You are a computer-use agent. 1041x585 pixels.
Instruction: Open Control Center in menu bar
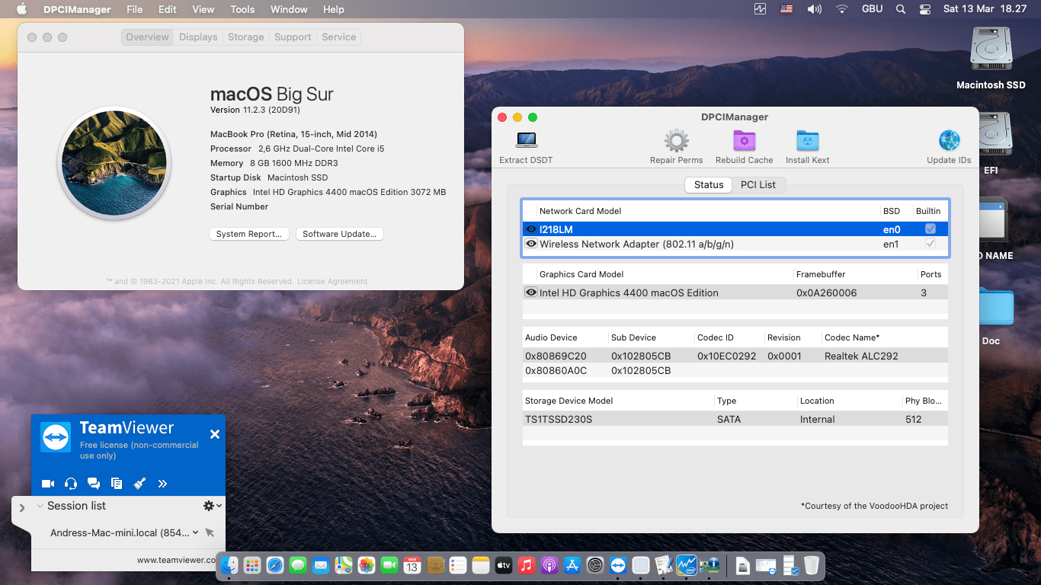(x=925, y=9)
